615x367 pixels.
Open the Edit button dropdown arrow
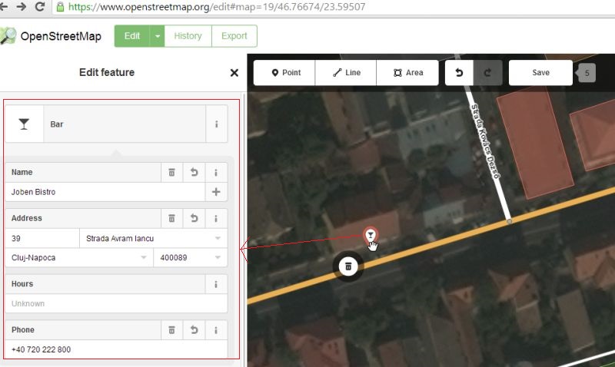[158, 36]
